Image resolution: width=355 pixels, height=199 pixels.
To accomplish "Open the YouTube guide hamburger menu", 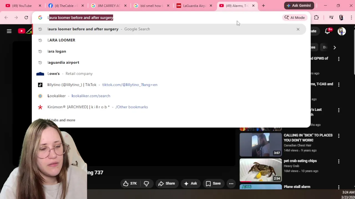I will (9, 31).
